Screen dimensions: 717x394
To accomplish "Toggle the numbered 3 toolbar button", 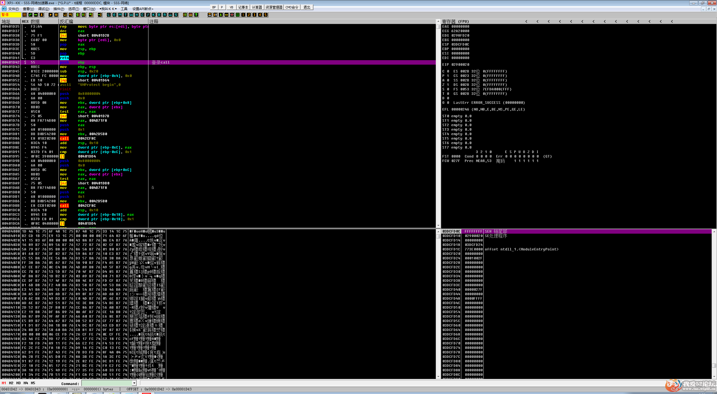I will click(254, 15).
